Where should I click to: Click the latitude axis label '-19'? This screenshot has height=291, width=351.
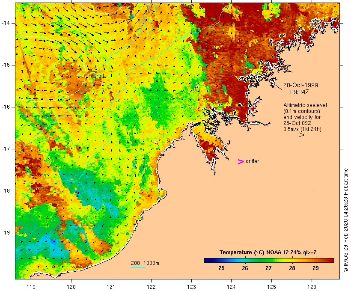click(x=5, y=233)
